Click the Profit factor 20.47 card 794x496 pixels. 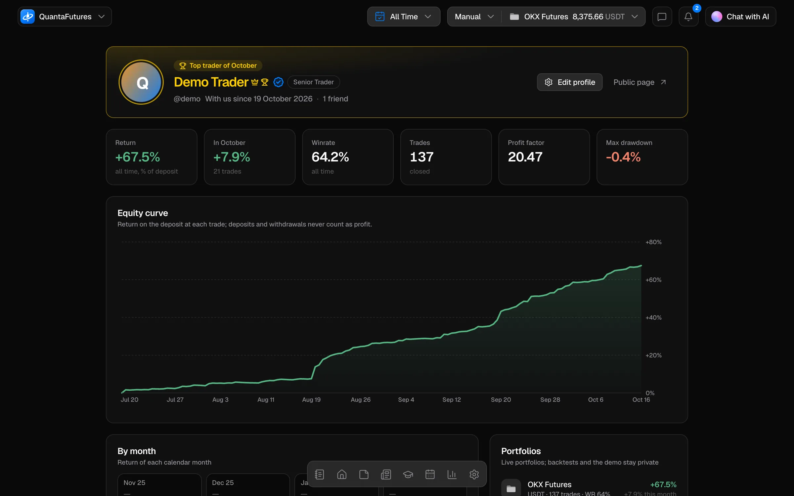click(544, 157)
